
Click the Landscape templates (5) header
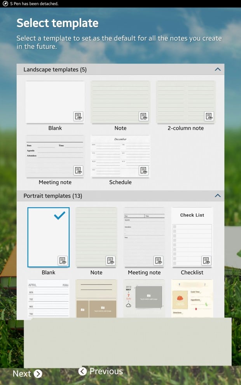click(120, 69)
